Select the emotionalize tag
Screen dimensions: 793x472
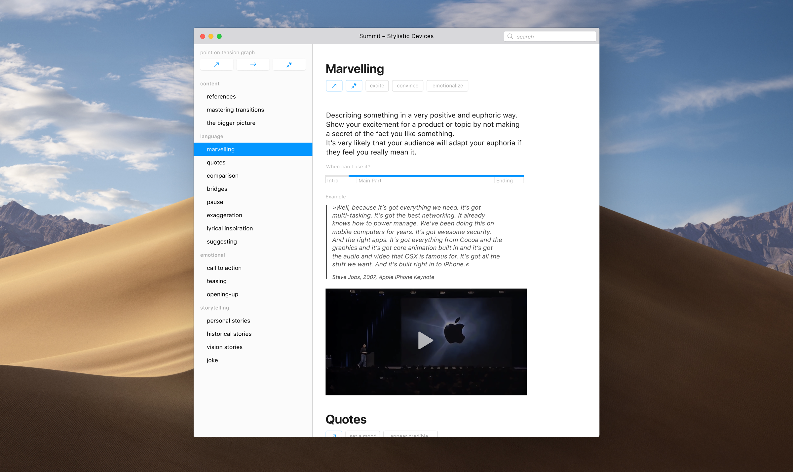pyautogui.click(x=447, y=86)
